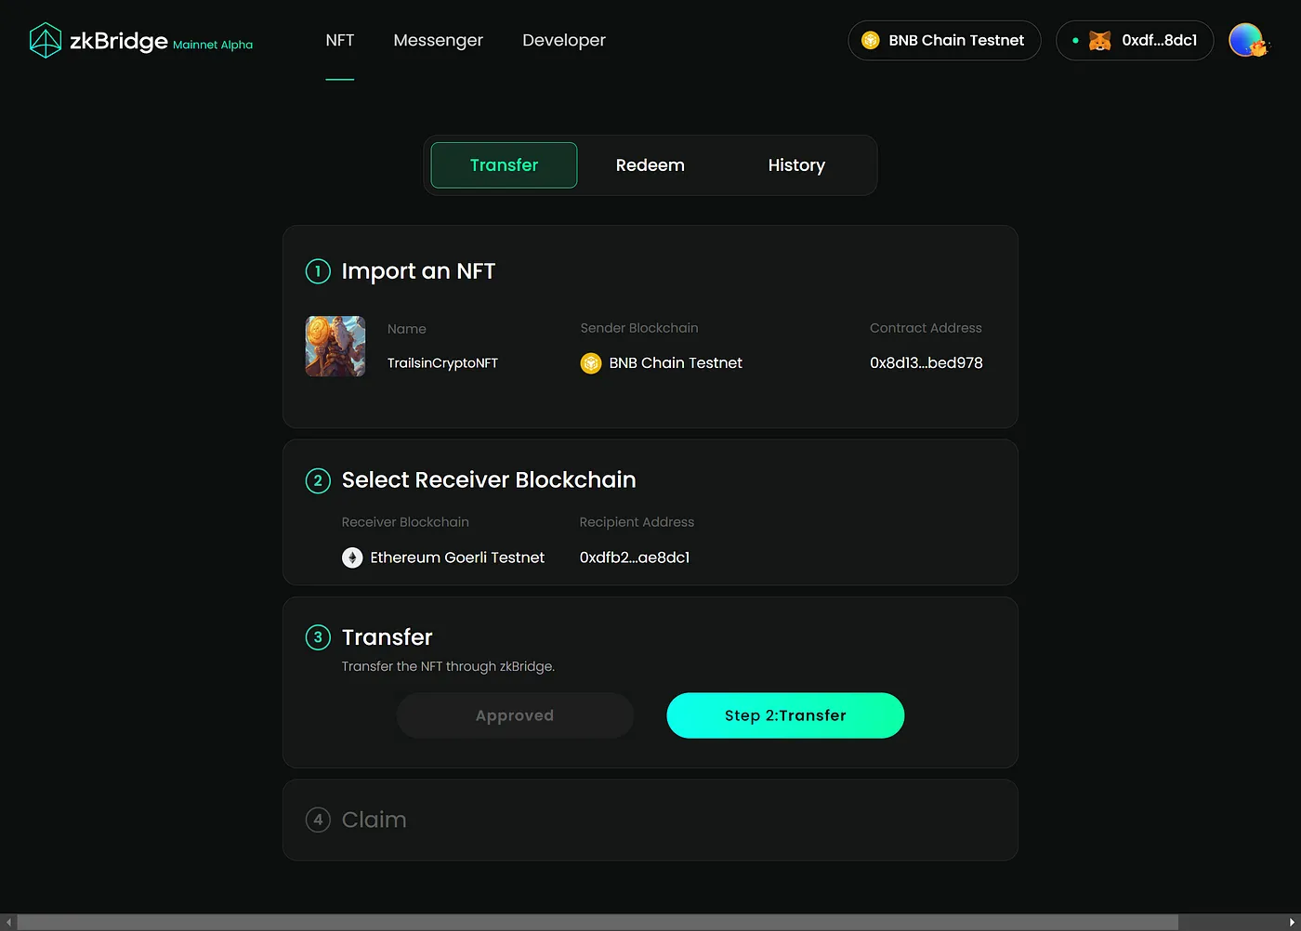The width and height of the screenshot is (1301, 931).
Task: Click the scrollbar right arrow
Action: [x=1292, y=922]
